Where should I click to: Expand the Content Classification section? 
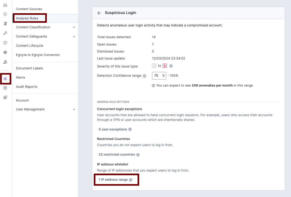pos(74,27)
